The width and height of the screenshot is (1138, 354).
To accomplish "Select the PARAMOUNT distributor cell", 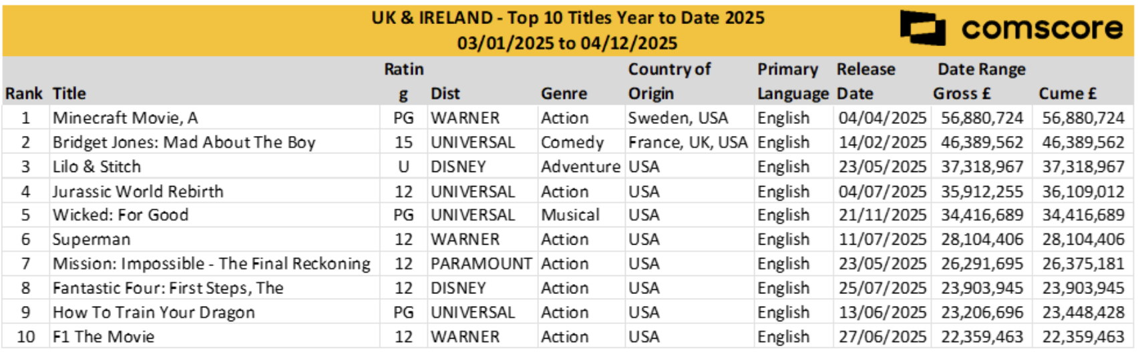I will (x=481, y=264).
